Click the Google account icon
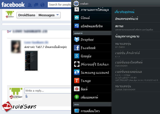 (77, 56)
